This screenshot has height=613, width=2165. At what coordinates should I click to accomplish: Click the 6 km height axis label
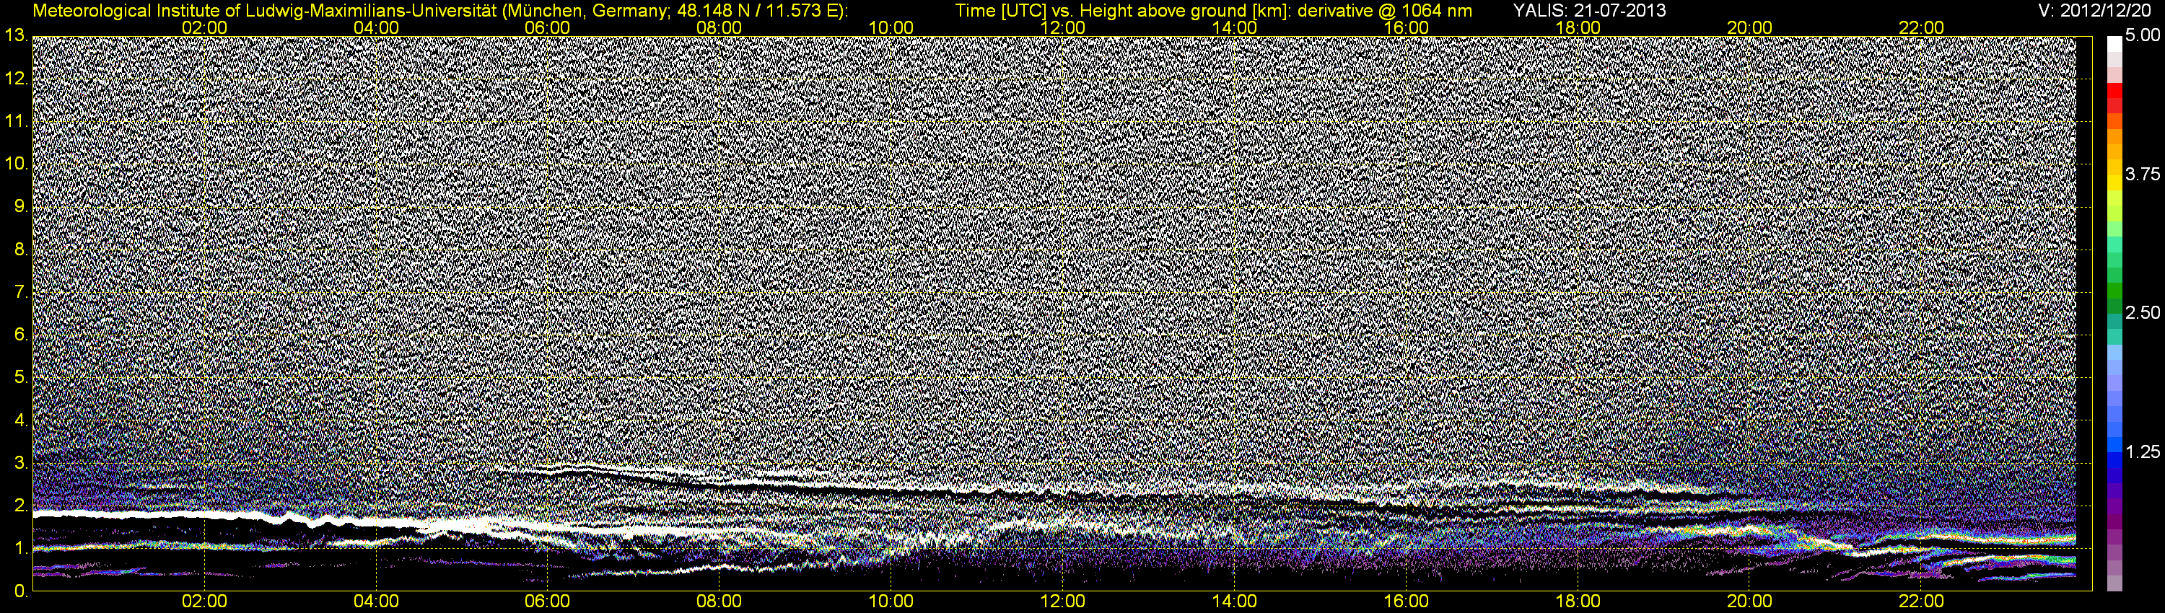20,335
